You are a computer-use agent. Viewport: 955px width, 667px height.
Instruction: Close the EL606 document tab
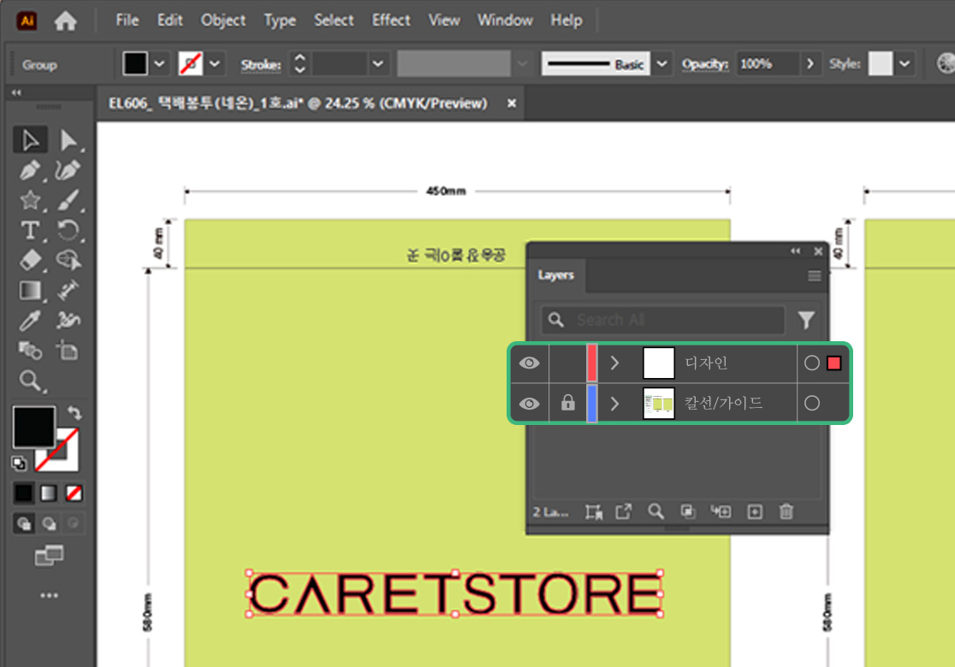pyautogui.click(x=512, y=103)
